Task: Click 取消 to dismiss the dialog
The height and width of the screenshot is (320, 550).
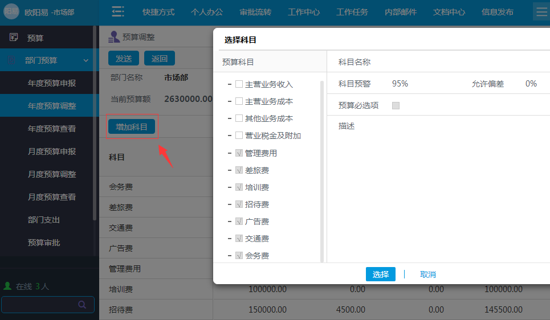Action: pos(428,274)
